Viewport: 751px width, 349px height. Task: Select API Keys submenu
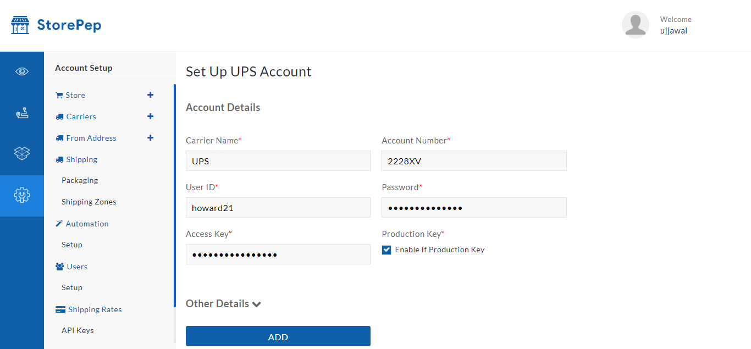pyautogui.click(x=78, y=330)
